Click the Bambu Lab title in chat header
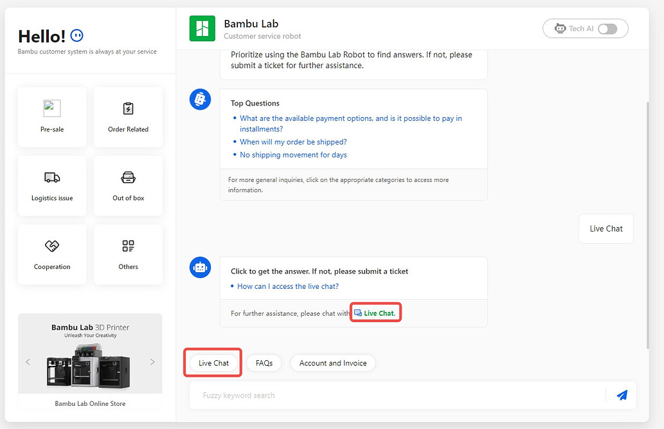The height and width of the screenshot is (429, 664). click(x=251, y=24)
